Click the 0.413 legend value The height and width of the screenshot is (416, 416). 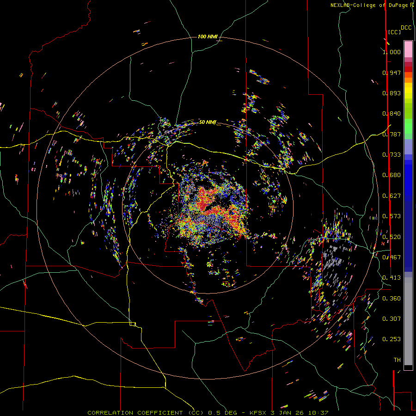pyautogui.click(x=392, y=277)
